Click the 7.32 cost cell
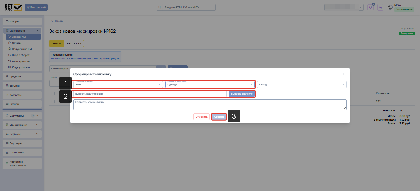The image size is (420, 191). click(x=378, y=101)
